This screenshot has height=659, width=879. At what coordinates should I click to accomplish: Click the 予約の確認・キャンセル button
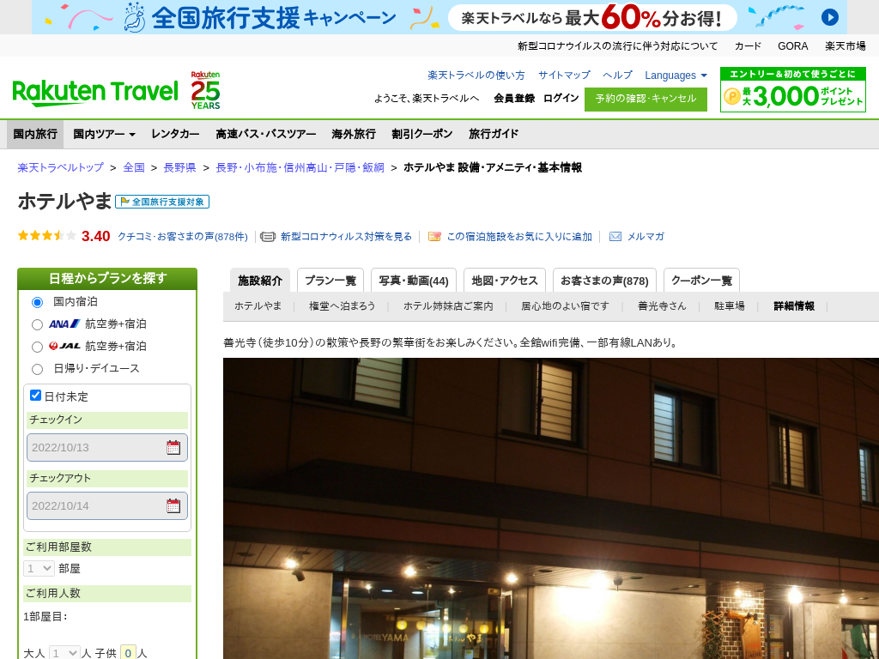tap(646, 100)
